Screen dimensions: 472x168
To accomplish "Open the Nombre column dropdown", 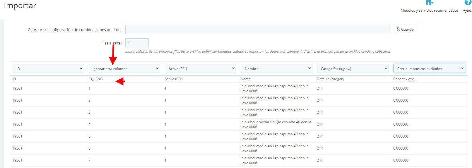I will (x=277, y=68).
